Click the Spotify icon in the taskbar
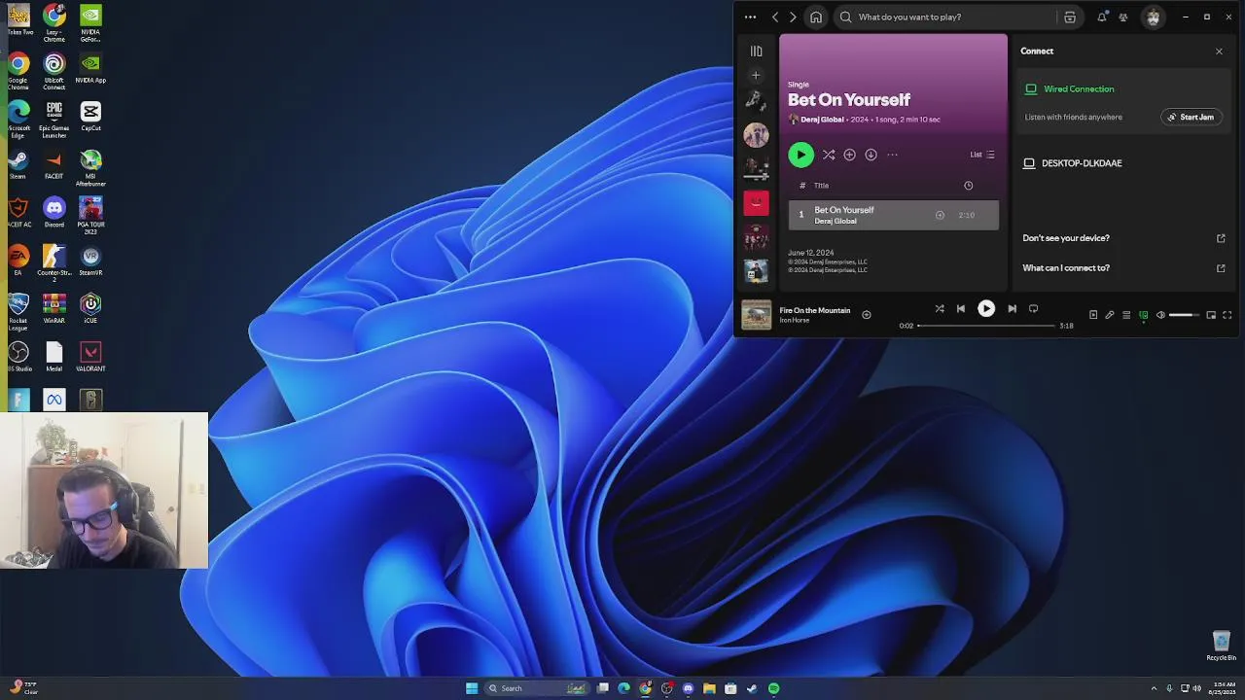1245x700 pixels. [x=773, y=688]
